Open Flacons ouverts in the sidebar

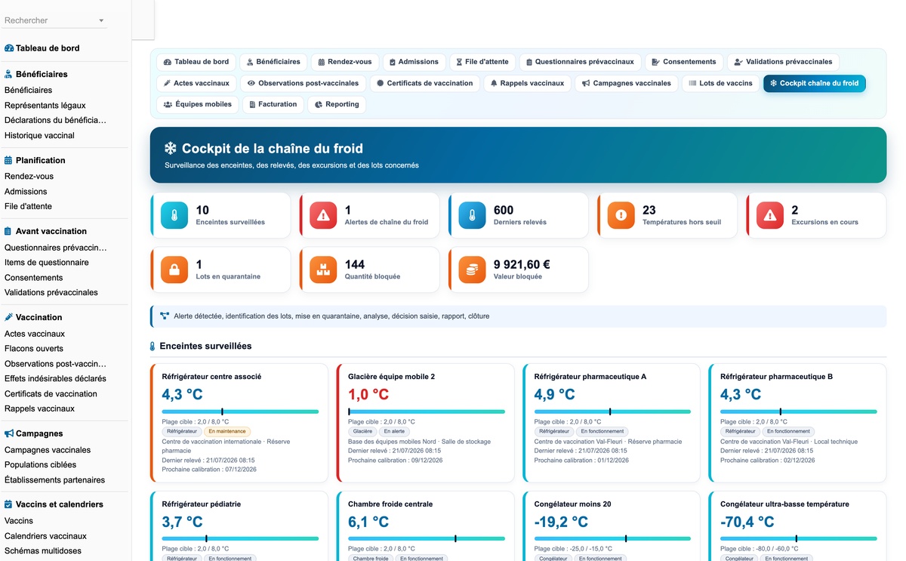(34, 349)
